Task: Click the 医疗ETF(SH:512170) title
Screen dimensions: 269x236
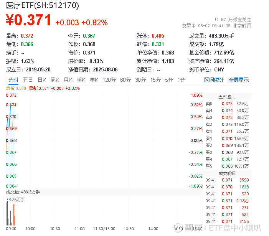Action: click(x=43, y=5)
